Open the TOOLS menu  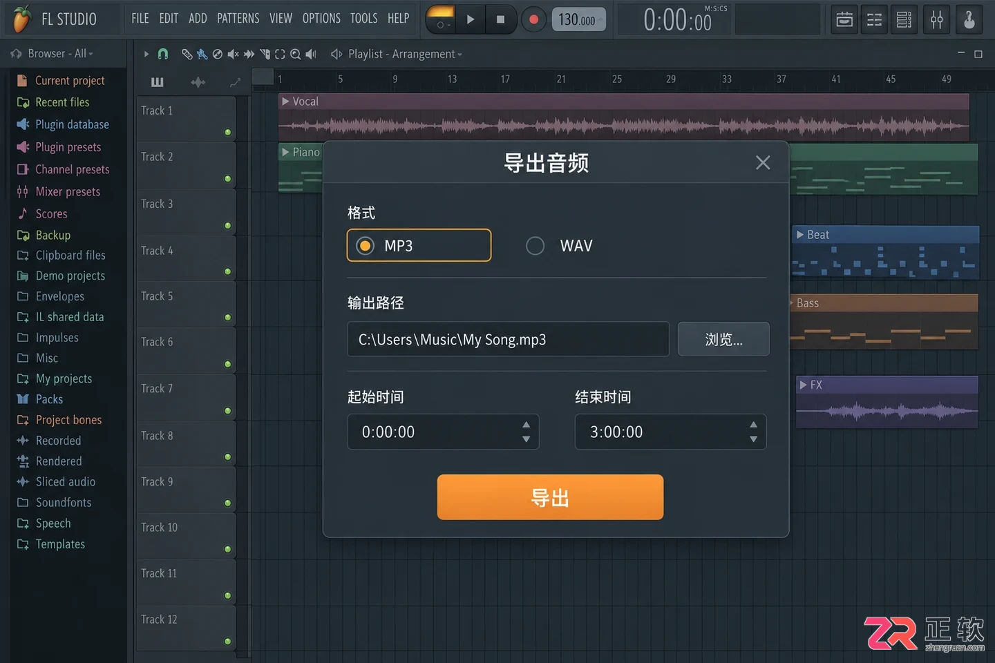click(363, 19)
